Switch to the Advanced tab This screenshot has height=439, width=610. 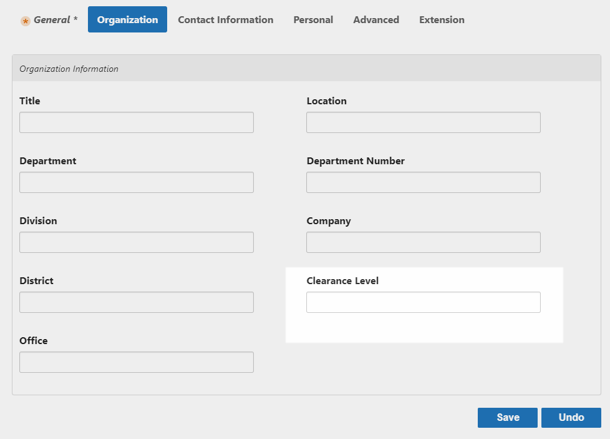[x=375, y=20]
